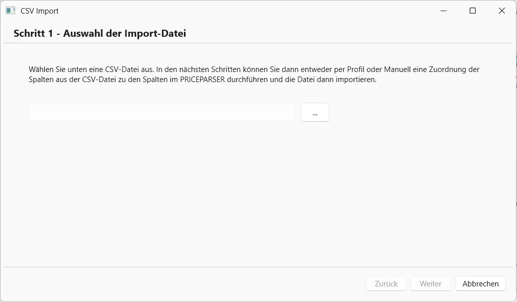This screenshot has height=302, width=517.
Task: Click the words "CSV-Datei aus" in the first sentence
Action: pos(129,69)
